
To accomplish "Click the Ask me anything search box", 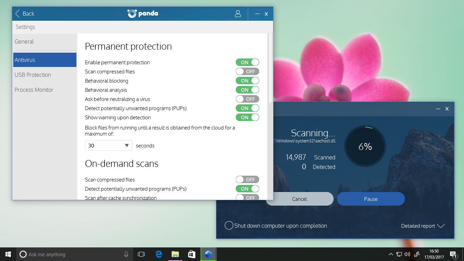I will [74, 254].
